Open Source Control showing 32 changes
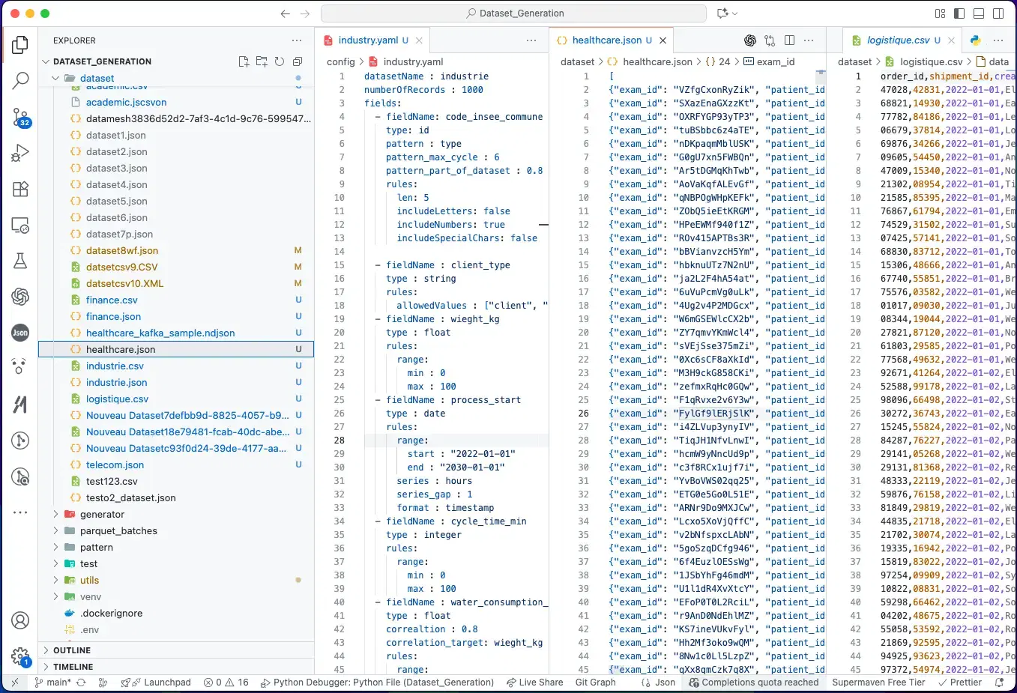 (20, 117)
